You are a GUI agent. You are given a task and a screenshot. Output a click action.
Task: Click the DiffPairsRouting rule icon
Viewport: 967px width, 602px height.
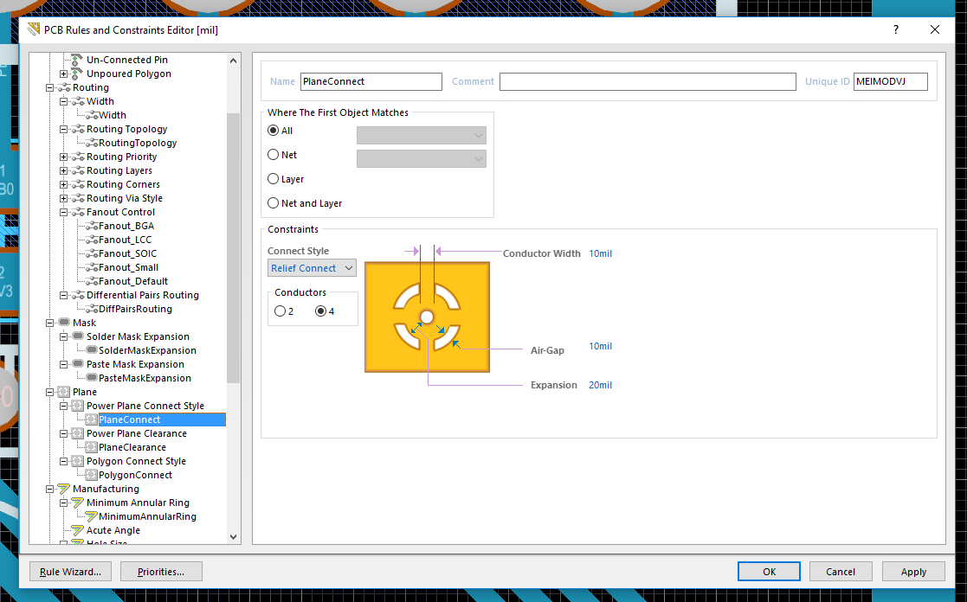point(92,309)
